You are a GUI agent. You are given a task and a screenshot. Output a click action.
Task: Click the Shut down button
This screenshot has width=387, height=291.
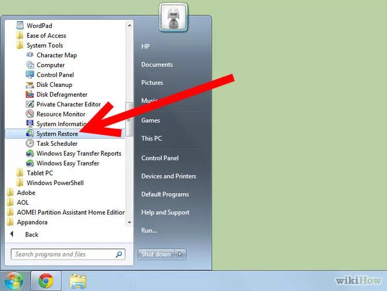click(156, 254)
